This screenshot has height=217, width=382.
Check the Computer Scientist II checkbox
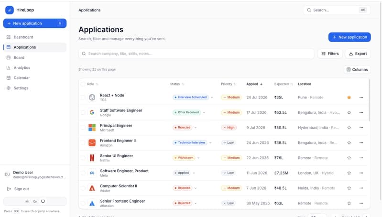click(83, 188)
